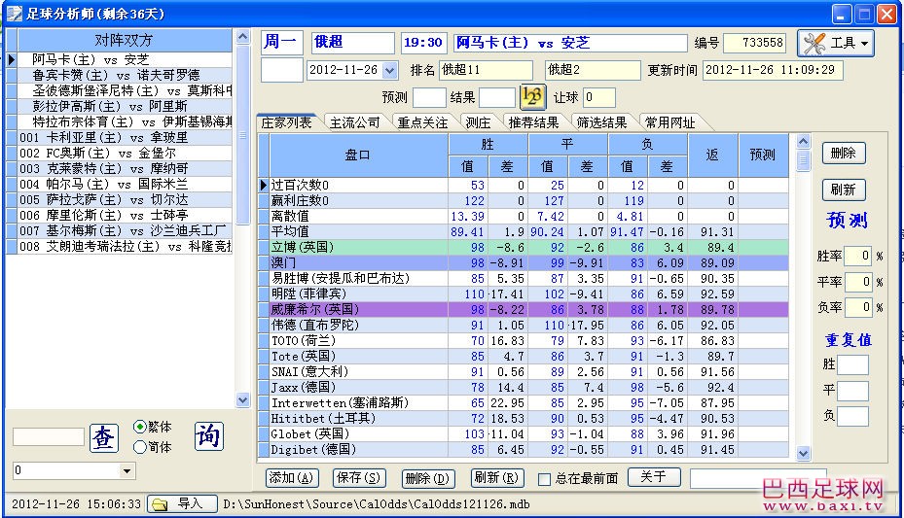904x518 pixels.
Task: Click the 删除(D) button at bottom
Action: coord(427,478)
